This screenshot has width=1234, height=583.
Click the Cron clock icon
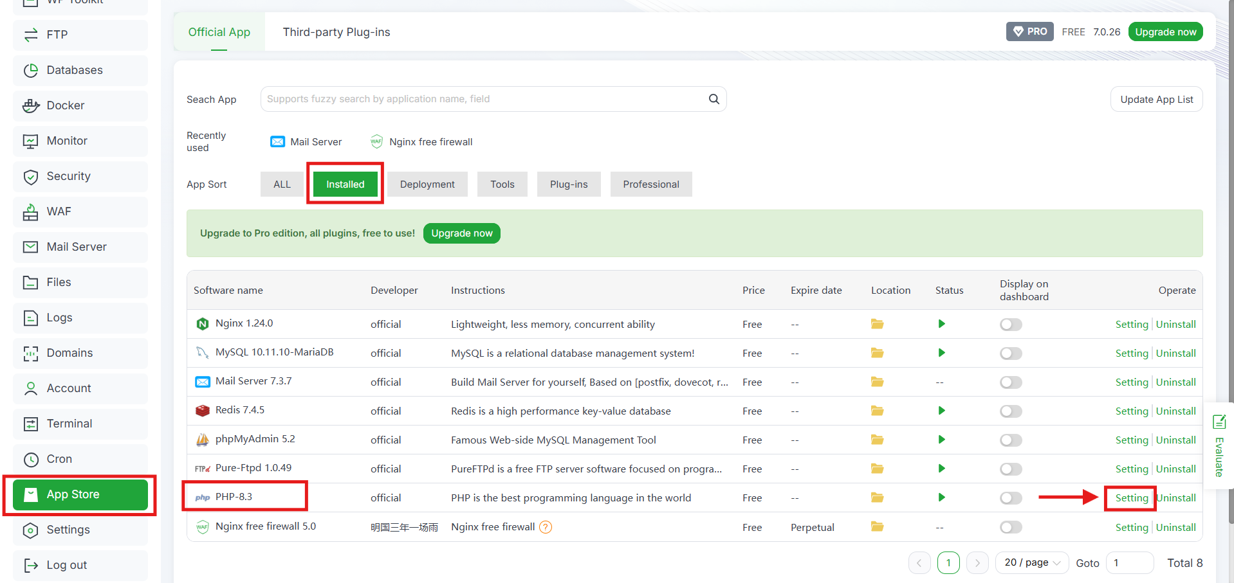30,459
